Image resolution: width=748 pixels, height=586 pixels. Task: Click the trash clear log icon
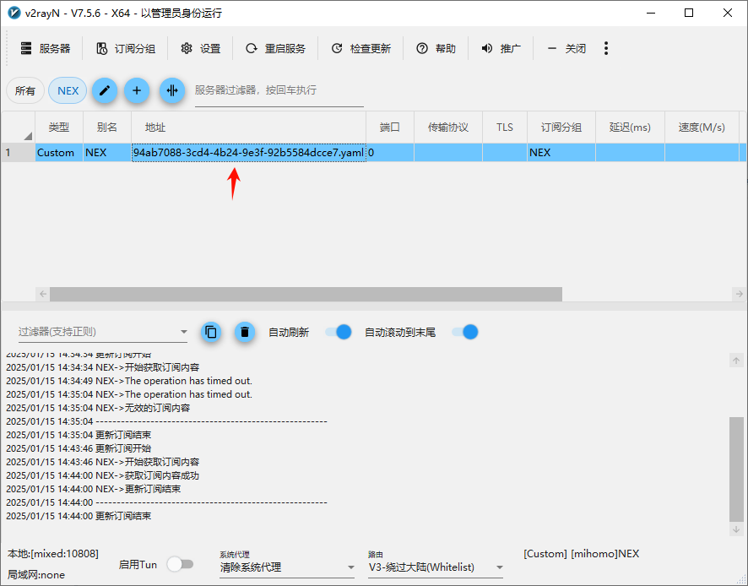(244, 332)
